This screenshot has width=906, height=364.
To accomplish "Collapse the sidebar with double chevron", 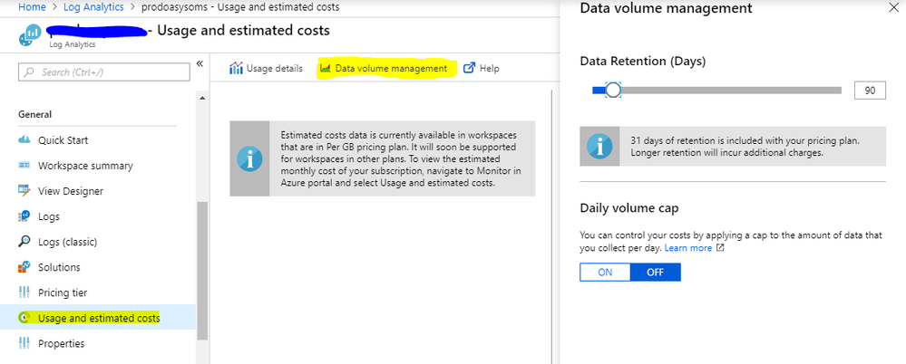I will (x=200, y=63).
